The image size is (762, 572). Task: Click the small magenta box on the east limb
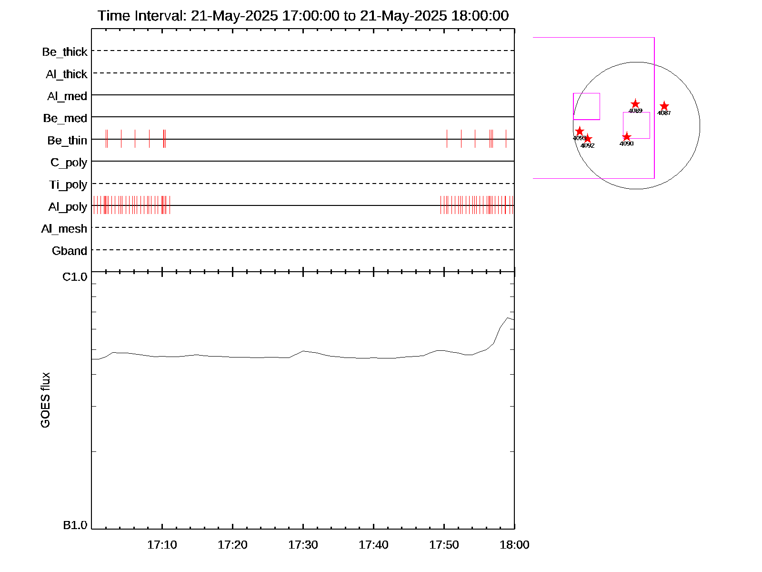(586, 106)
